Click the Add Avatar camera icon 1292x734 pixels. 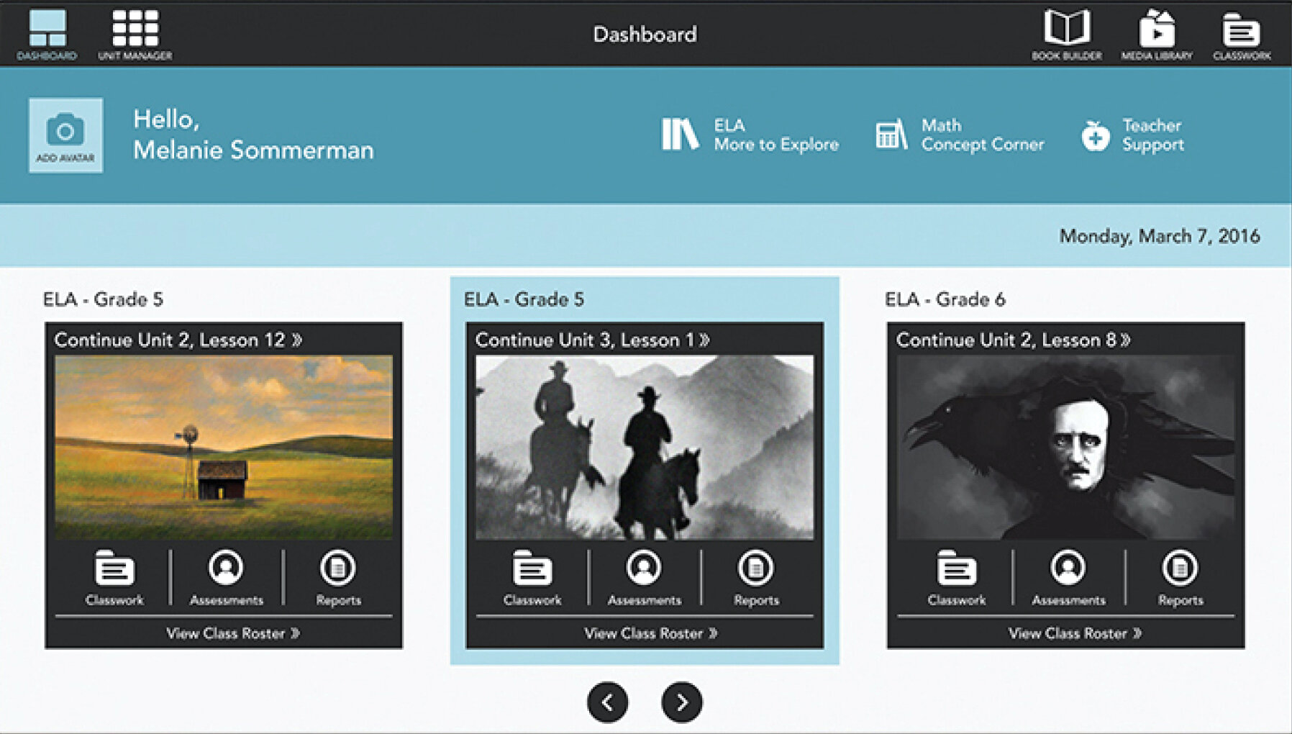coord(65,135)
